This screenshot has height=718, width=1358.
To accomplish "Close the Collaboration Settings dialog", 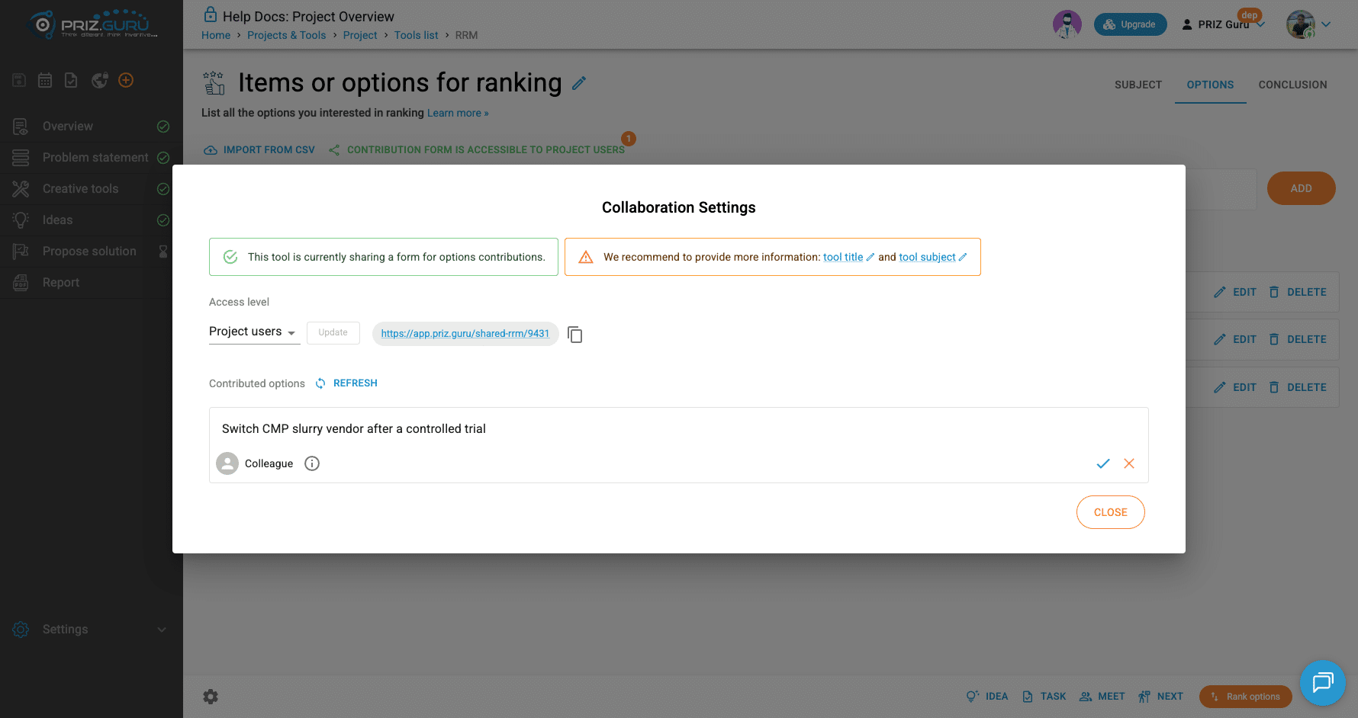I will coord(1110,512).
